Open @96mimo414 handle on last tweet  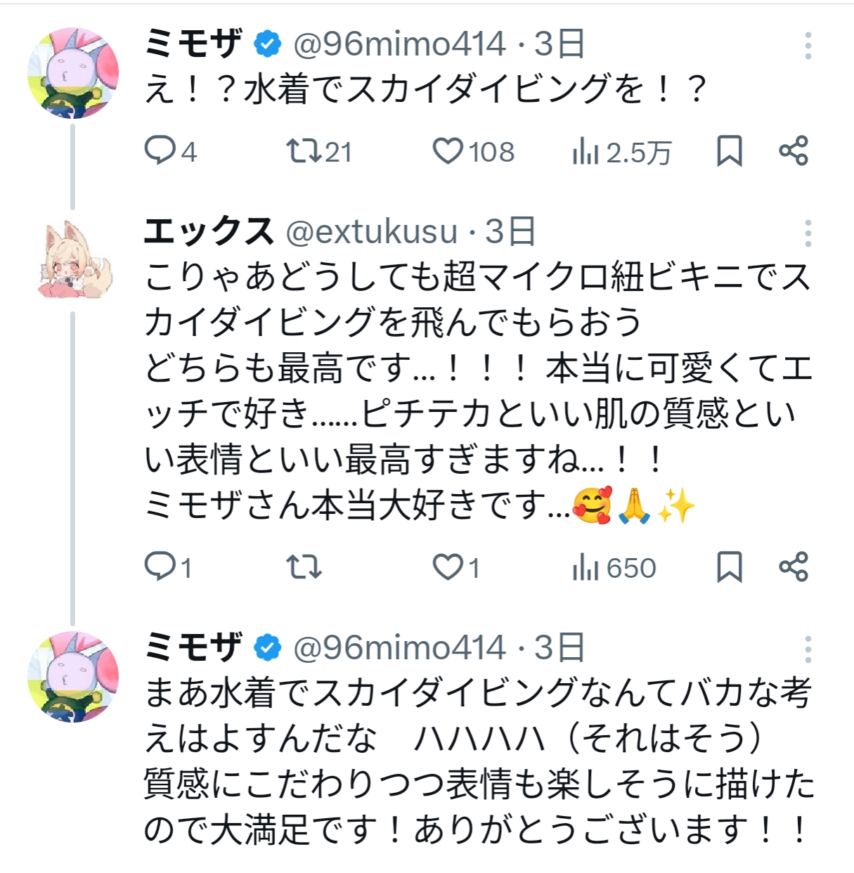click(x=399, y=647)
